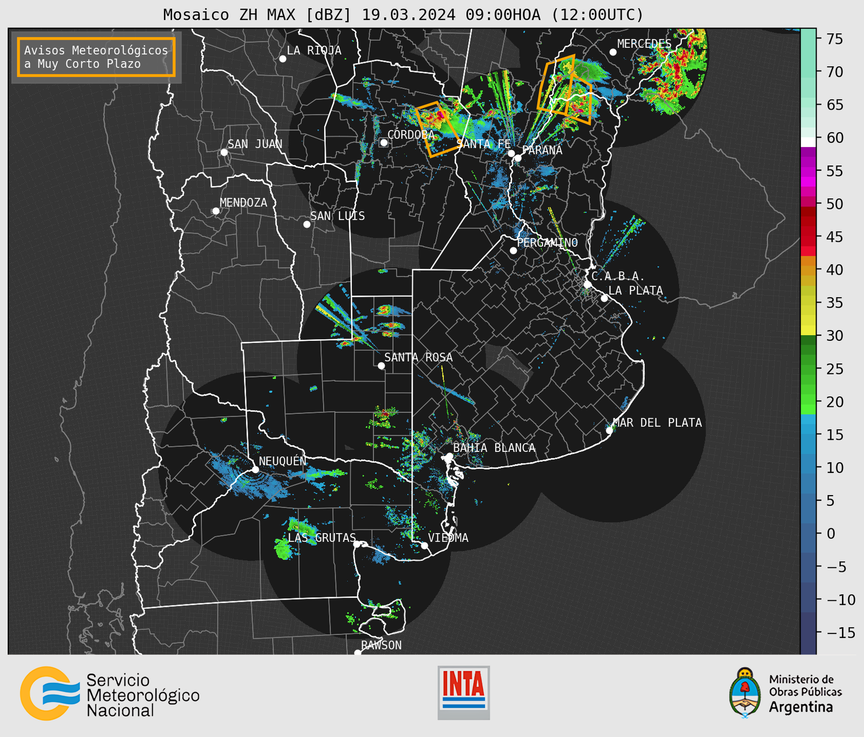This screenshot has width=864, height=737.
Task: Click the map title text
Action: pyautogui.click(x=403, y=15)
